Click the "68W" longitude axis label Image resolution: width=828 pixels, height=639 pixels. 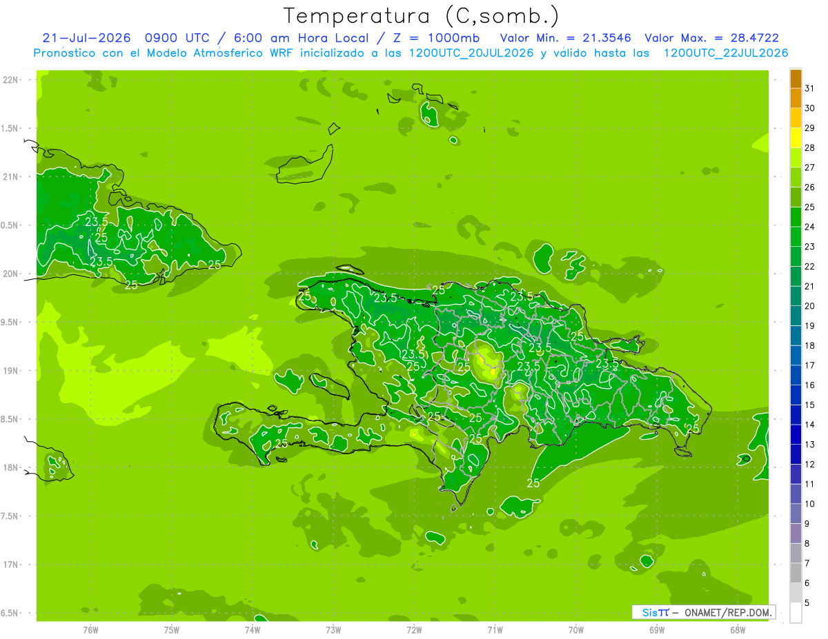[x=738, y=630]
